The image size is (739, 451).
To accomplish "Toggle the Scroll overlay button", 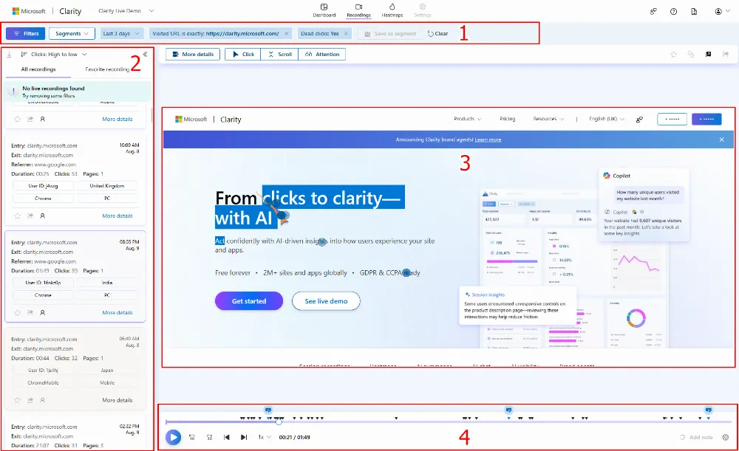I will pyautogui.click(x=280, y=54).
